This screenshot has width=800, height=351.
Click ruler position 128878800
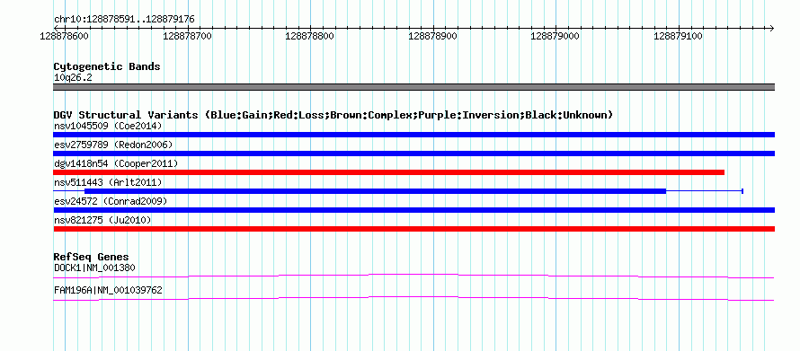(x=310, y=37)
